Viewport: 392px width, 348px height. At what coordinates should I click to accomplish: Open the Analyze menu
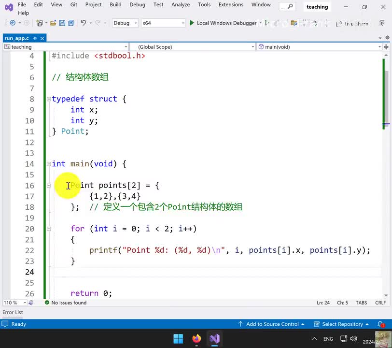181,4
